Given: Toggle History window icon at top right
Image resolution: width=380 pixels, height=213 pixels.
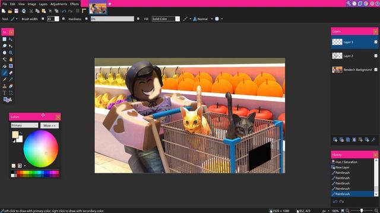Looking at the screenshot, I should pos(354,4).
